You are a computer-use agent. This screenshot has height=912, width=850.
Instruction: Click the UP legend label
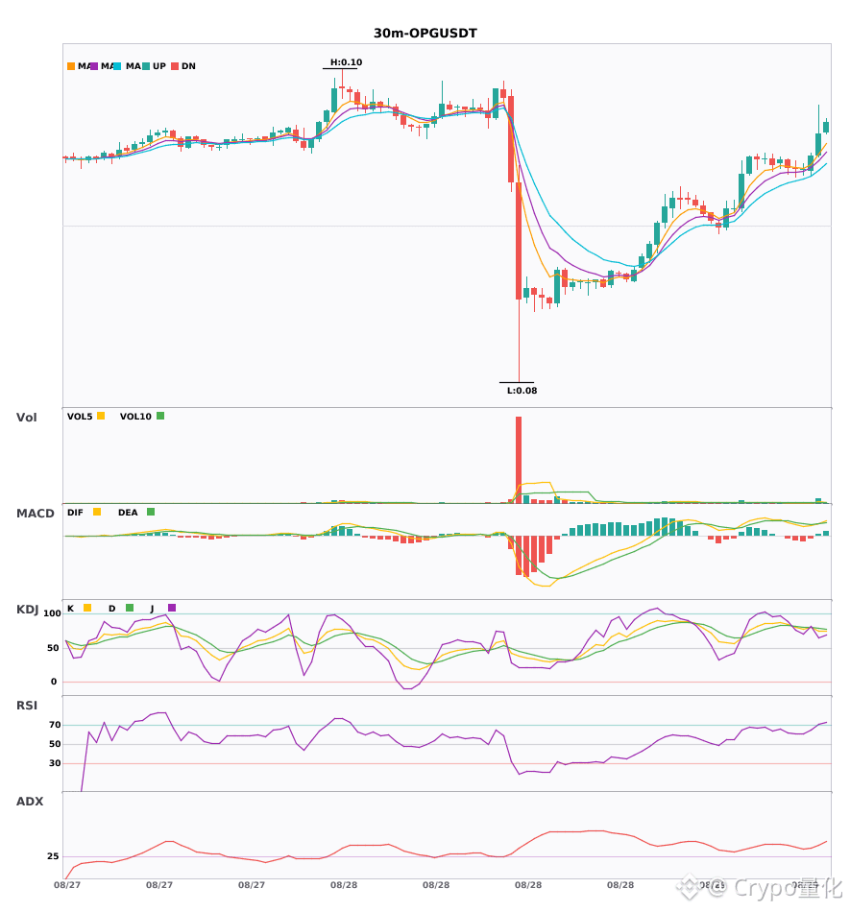159,66
